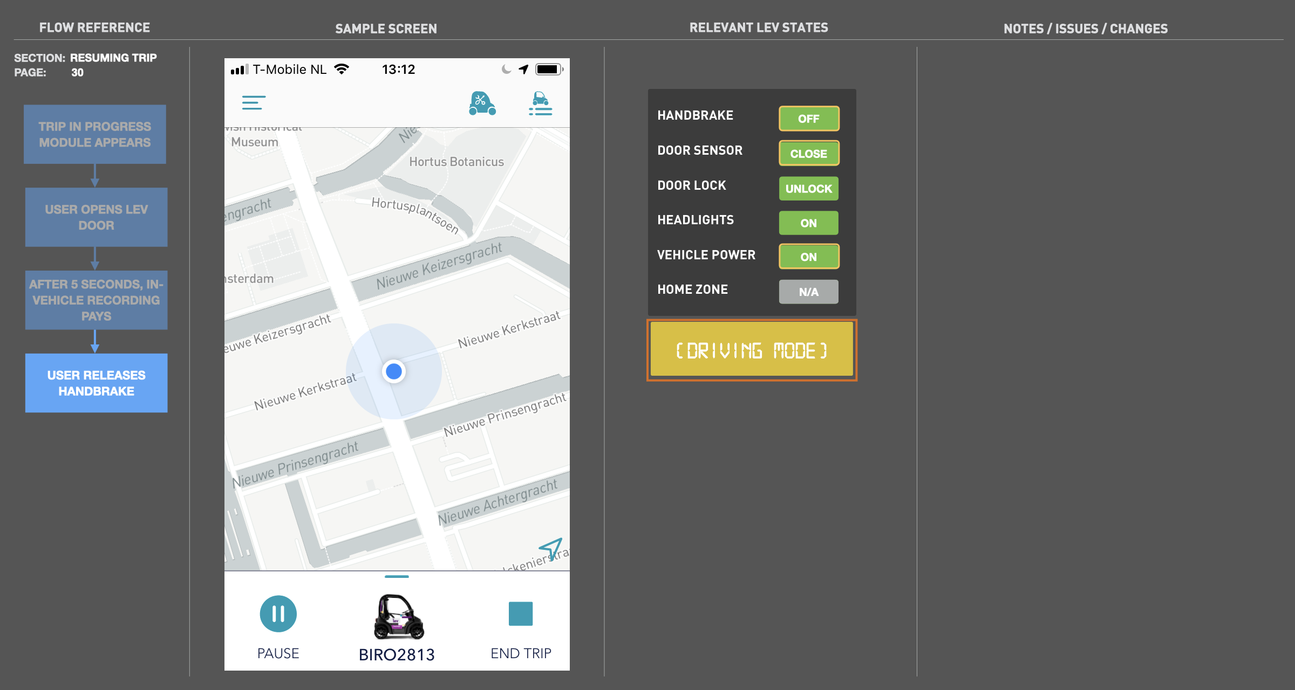Toggle the Door Lock UNLOCK state
This screenshot has width=1295, height=690.
(x=808, y=189)
